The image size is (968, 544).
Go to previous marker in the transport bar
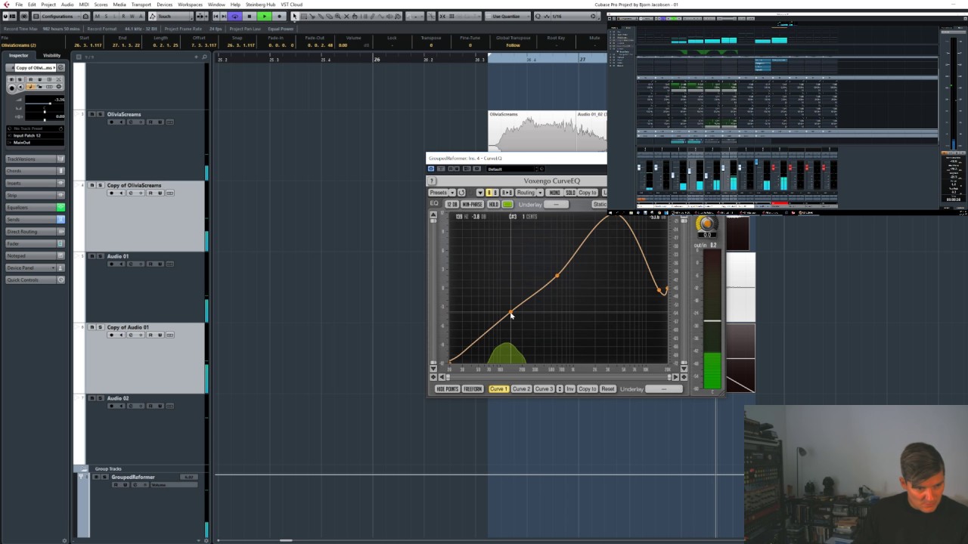[216, 16]
